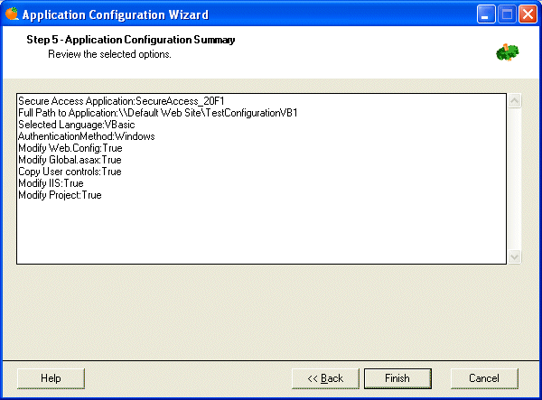Click the Modify Web.Config:True line

point(70,149)
